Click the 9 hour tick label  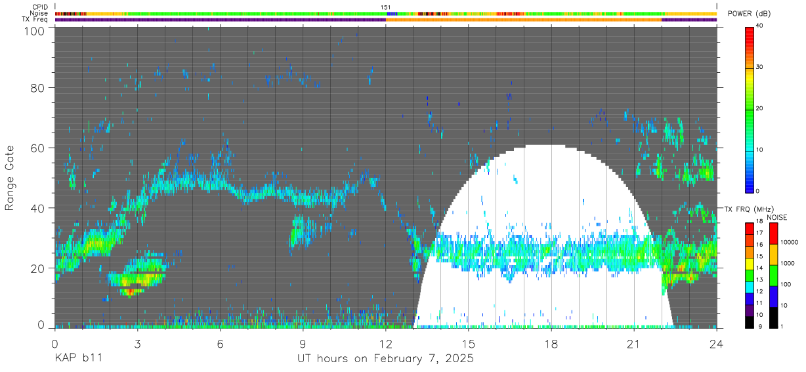[x=303, y=343]
